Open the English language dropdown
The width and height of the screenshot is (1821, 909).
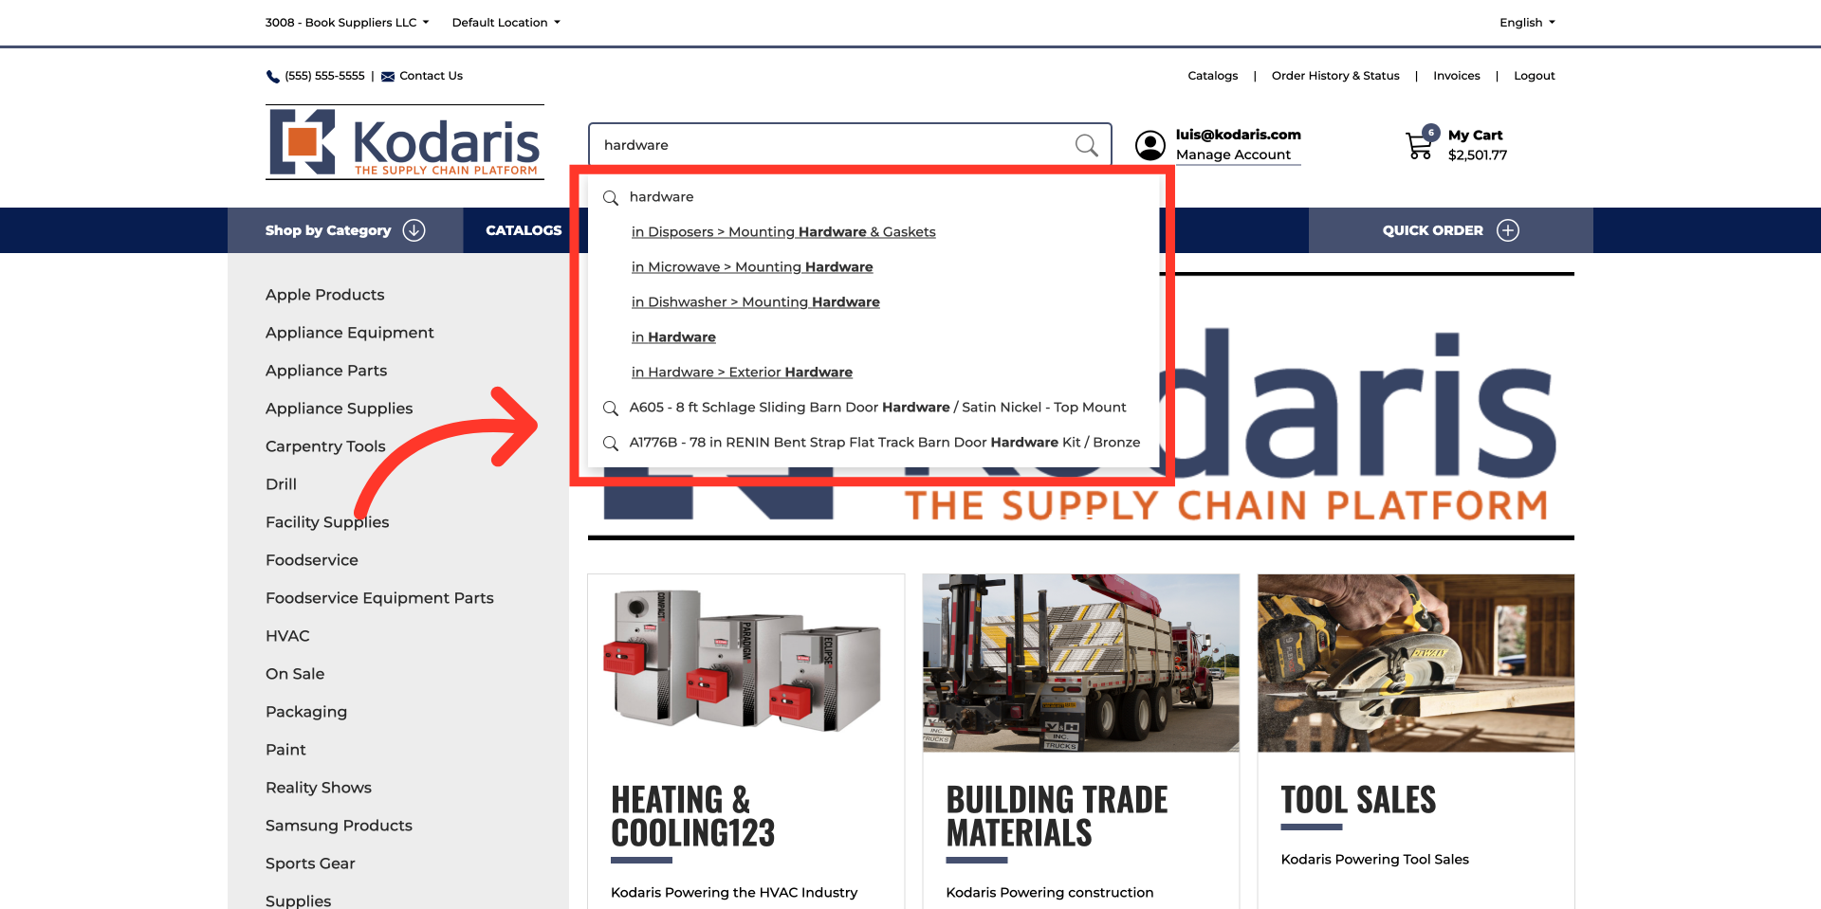(x=1527, y=23)
